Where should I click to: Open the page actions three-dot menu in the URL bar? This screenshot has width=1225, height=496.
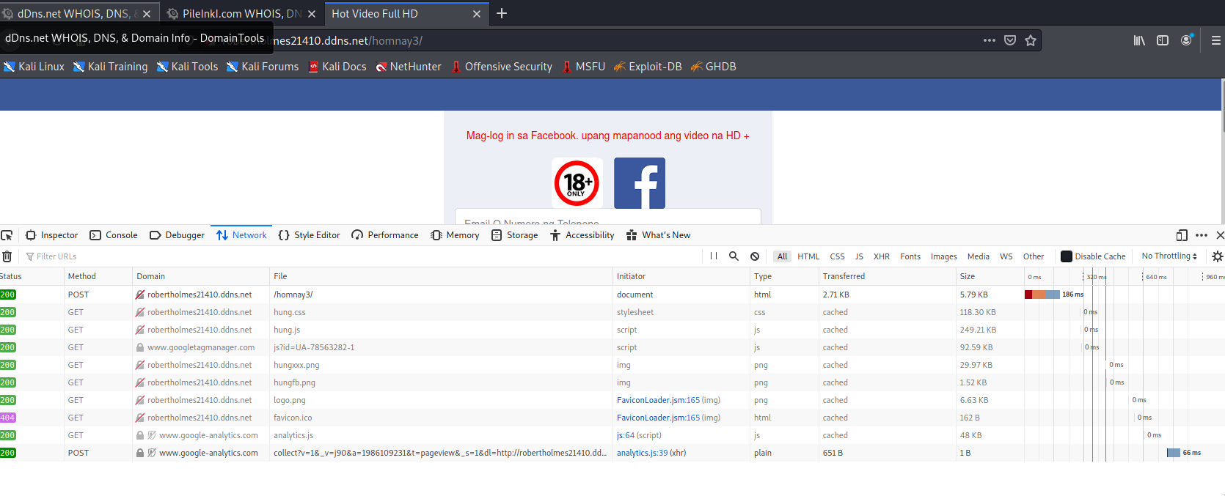990,40
